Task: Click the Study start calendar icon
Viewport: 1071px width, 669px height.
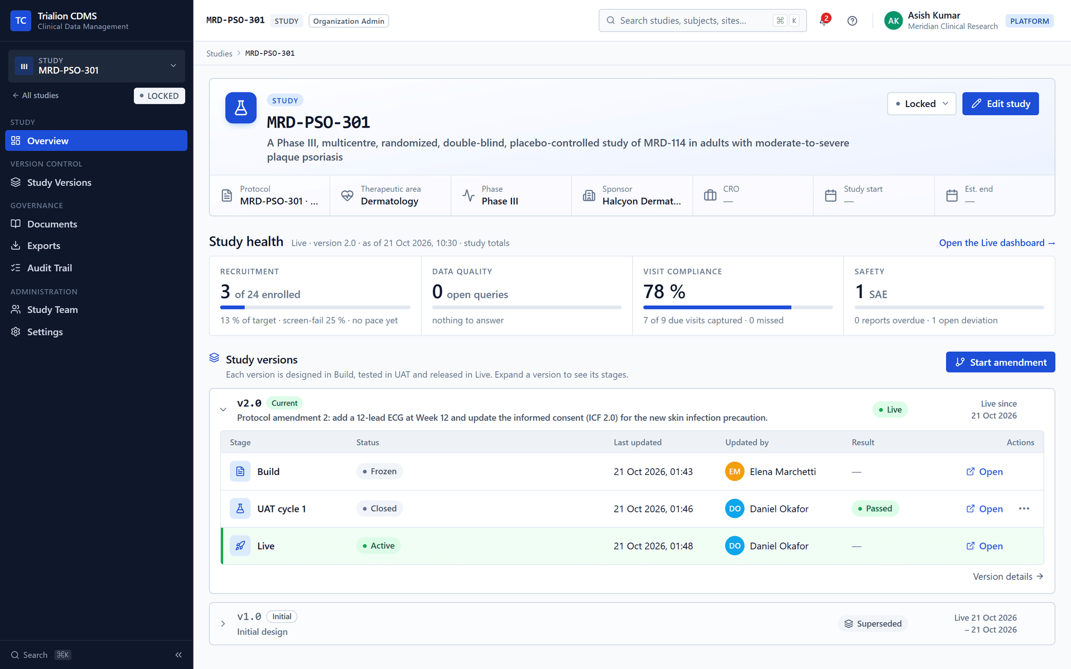Action: tap(831, 196)
